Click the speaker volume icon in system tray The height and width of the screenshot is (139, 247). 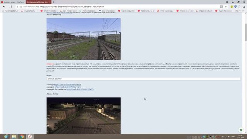(x=228, y=136)
